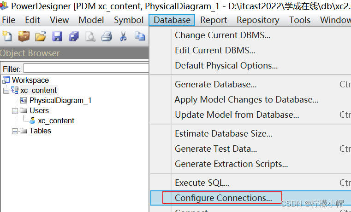Click the PhysicalDiagram_1 diagram icon
Screen dimensions: 351x212
pos(24,100)
